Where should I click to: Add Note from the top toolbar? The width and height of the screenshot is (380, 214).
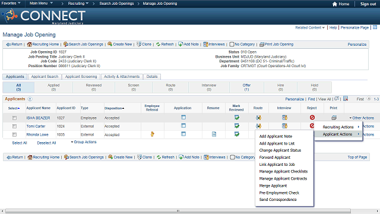click(189, 45)
